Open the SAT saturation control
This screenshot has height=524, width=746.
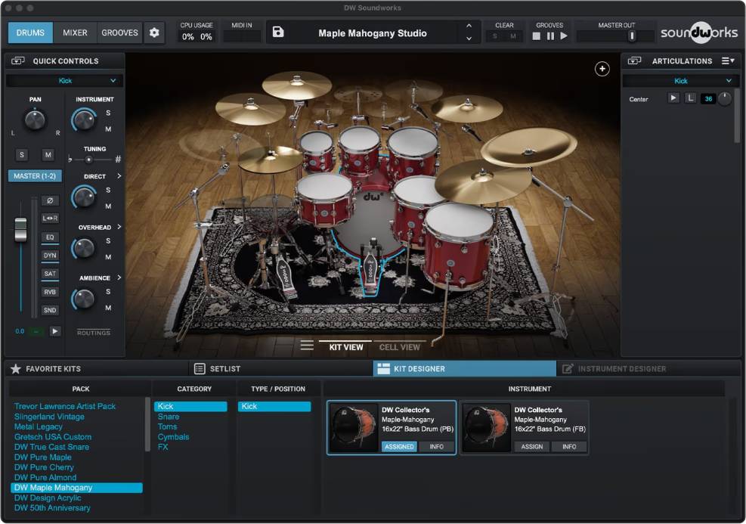click(49, 273)
